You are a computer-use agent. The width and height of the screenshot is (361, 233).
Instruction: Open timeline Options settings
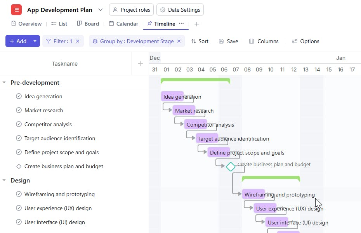[x=305, y=41]
